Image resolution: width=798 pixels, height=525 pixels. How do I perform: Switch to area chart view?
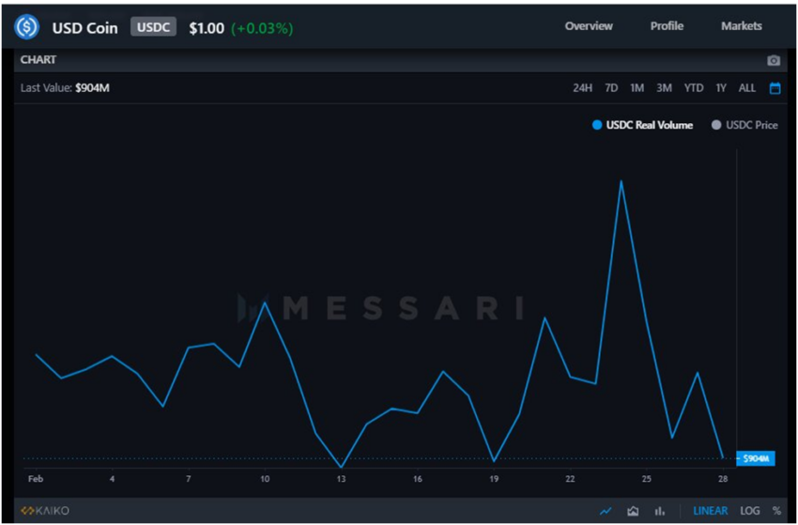tap(633, 511)
